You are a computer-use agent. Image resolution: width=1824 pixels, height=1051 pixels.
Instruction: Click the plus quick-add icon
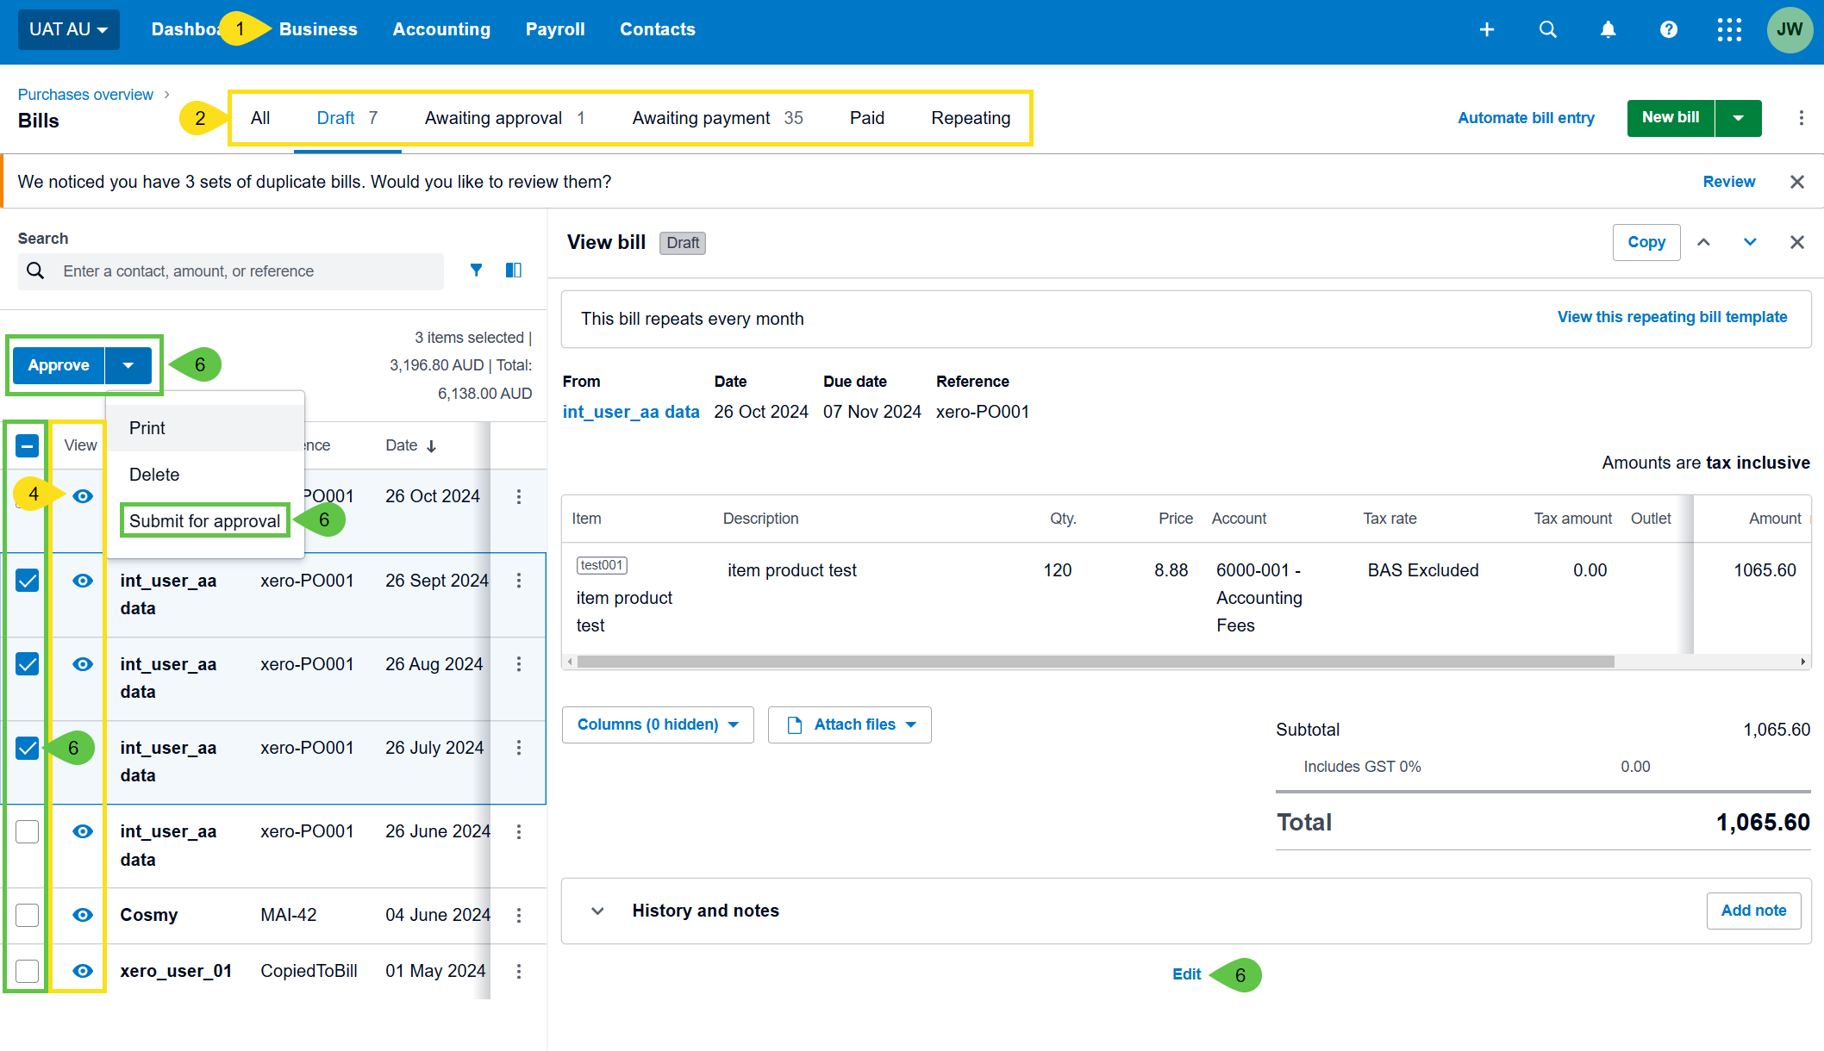click(x=1487, y=29)
